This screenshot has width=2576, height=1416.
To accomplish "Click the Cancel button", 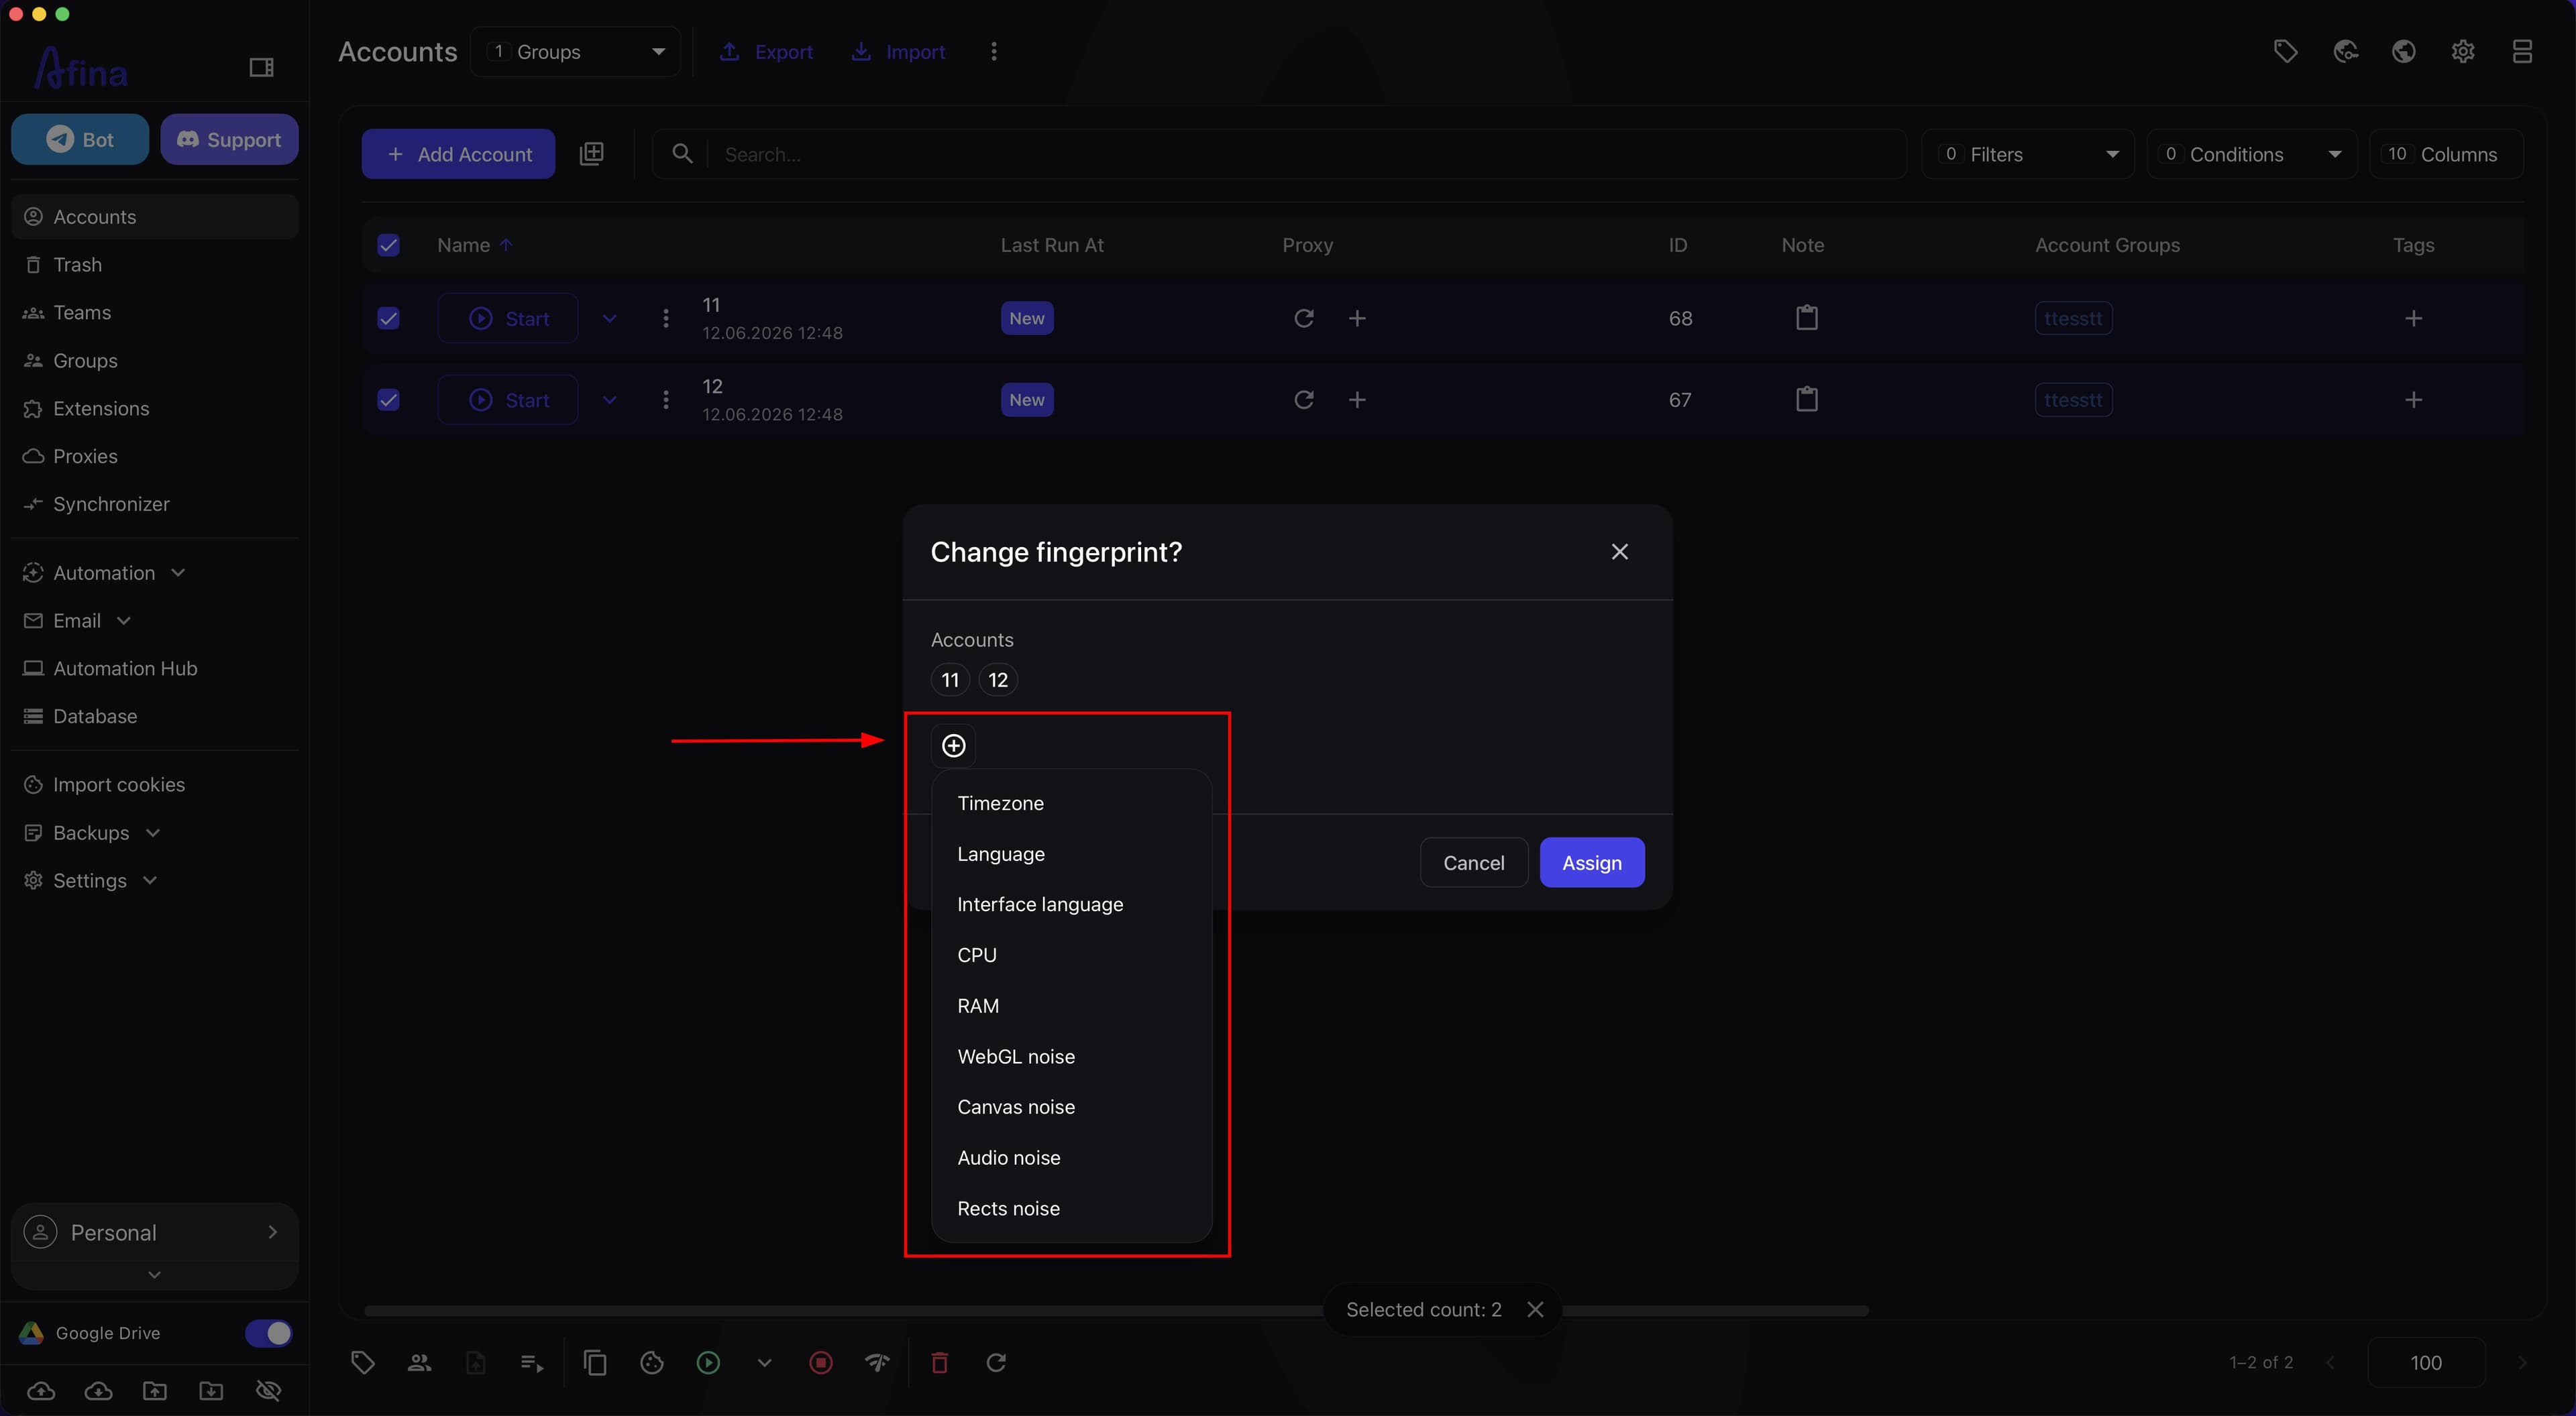I will point(1473,862).
